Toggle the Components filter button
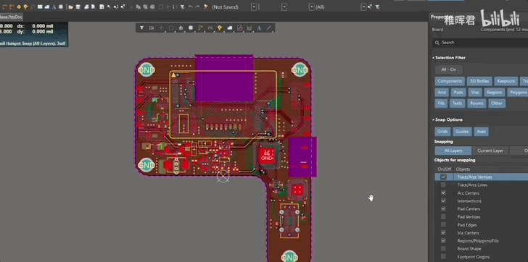 pos(450,81)
